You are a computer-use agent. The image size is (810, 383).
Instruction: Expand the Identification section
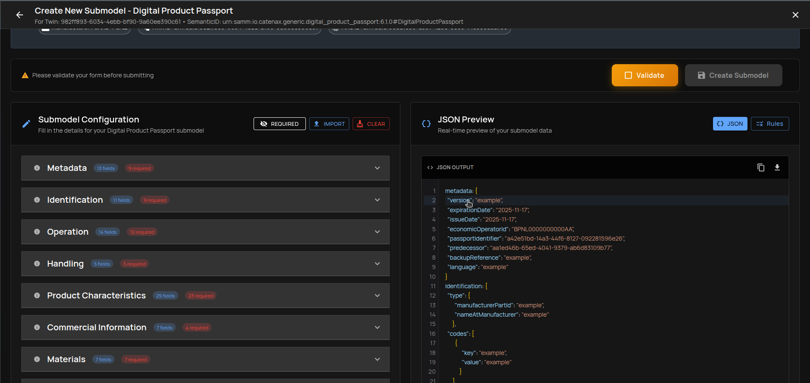(377, 200)
